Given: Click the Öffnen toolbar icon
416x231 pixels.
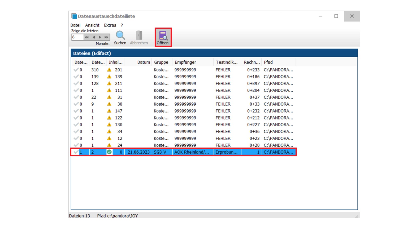Looking at the screenshot, I should (163, 35).
